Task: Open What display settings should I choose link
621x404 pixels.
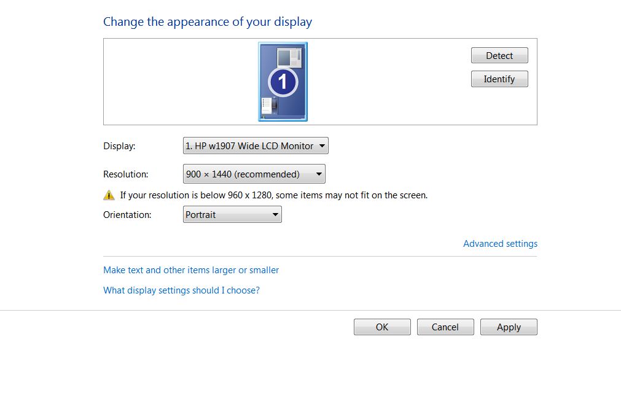Action: tap(181, 290)
